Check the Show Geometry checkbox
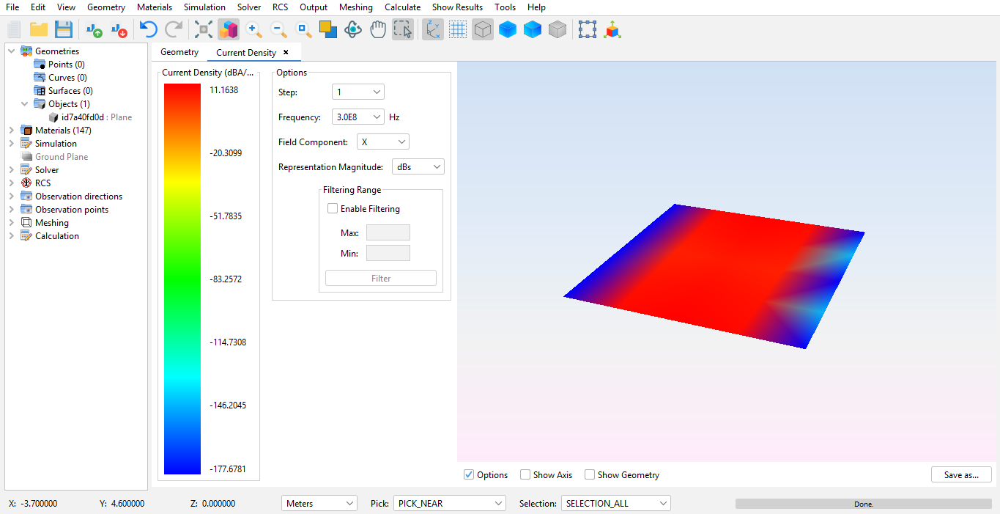Screen dimensions: 1000x514 [590, 475]
